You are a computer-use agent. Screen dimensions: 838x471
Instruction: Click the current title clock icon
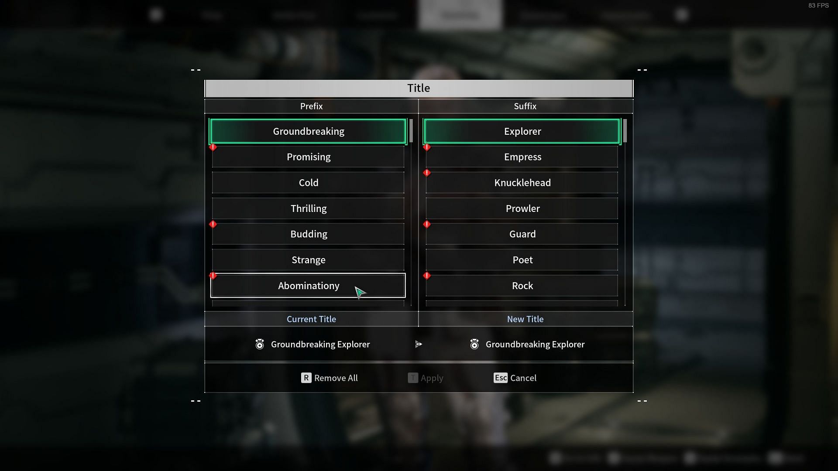click(x=260, y=344)
